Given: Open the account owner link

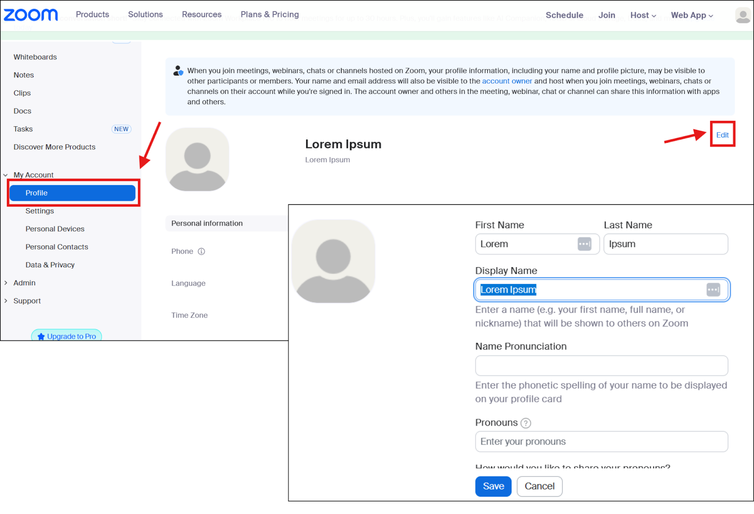Looking at the screenshot, I should pos(507,81).
